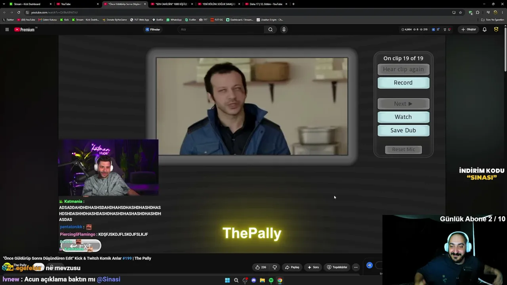Click the Save Dub button
The image size is (507, 285).
[403, 130]
